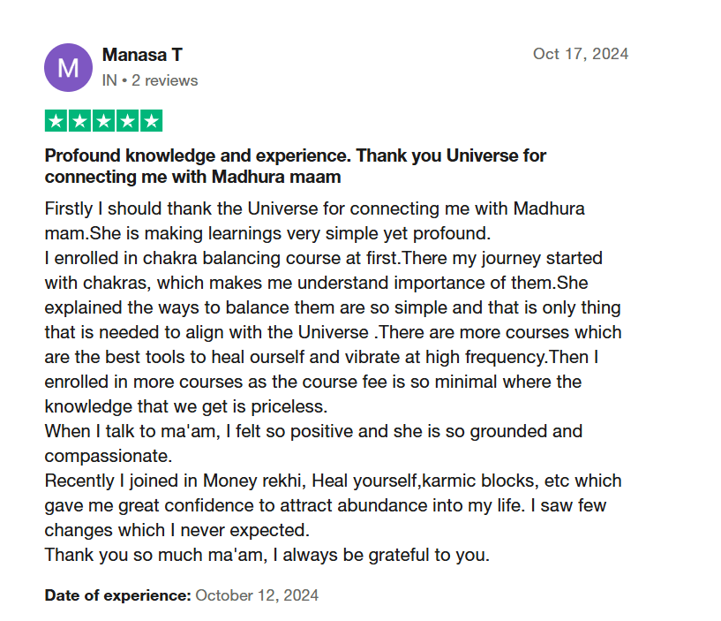The width and height of the screenshot is (721, 621).
Task: Click the first green rating star
Action: [x=56, y=121]
